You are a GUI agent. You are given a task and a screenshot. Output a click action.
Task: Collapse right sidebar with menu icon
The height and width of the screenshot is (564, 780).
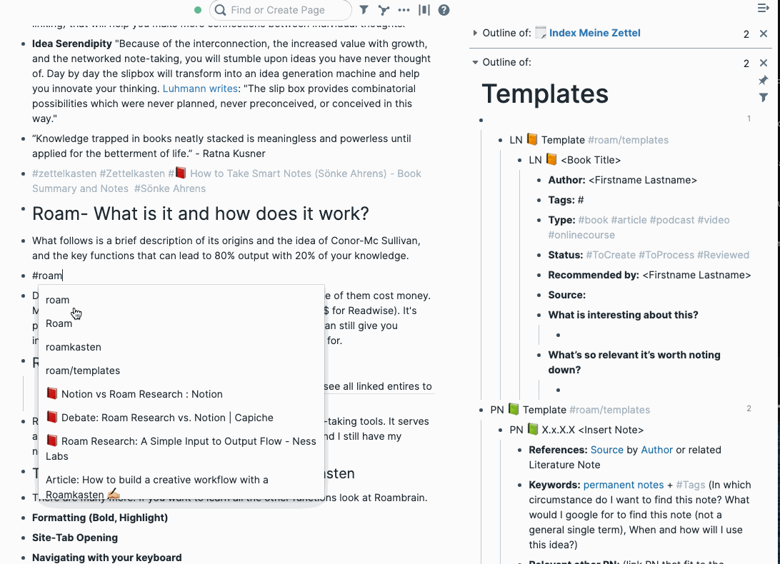point(763,8)
